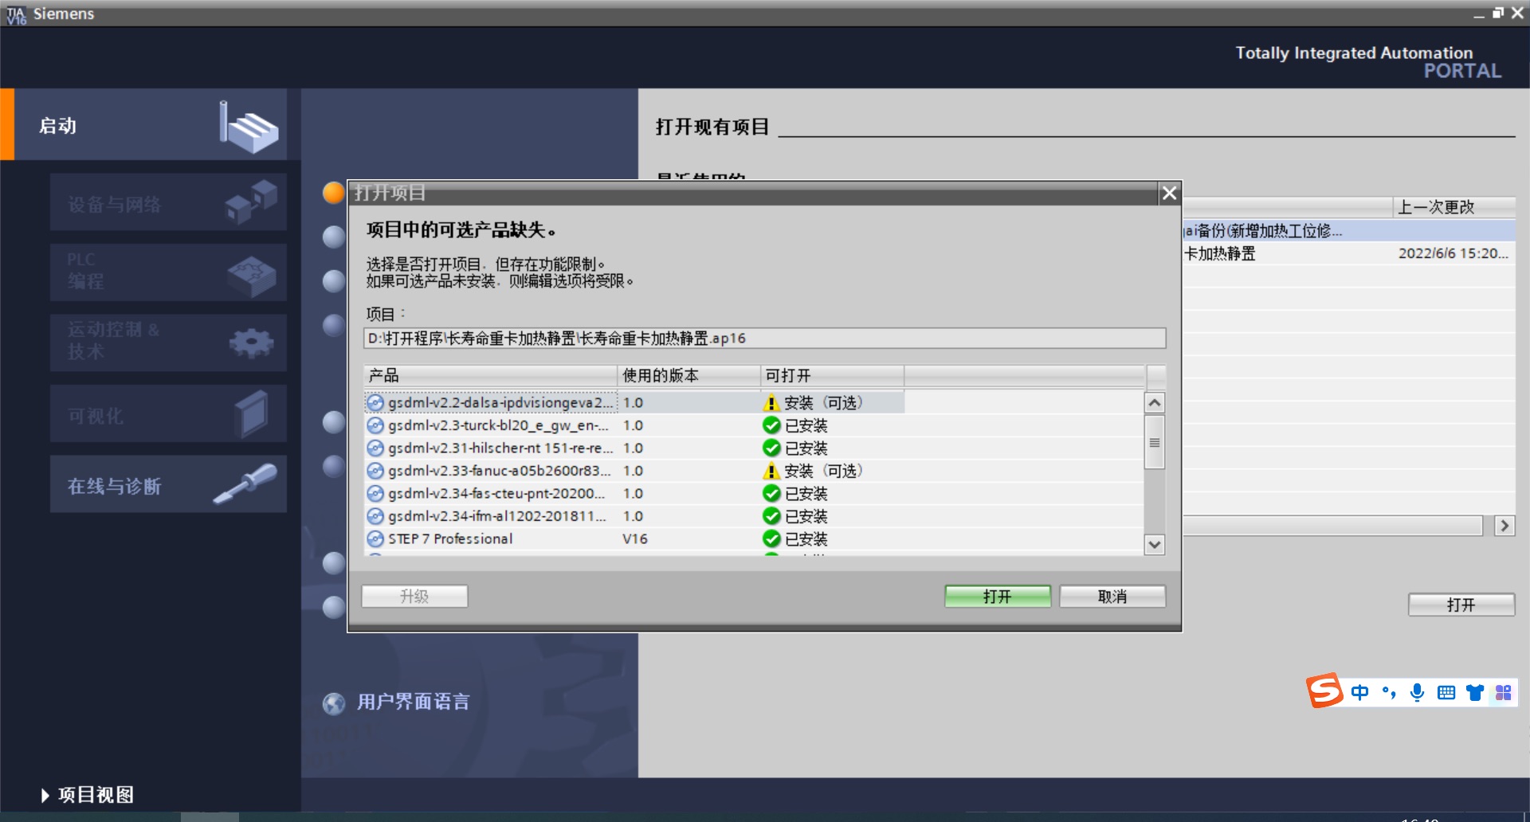
Task: Close the 打开项目 dialog with the X
Action: click(x=1169, y=193)
